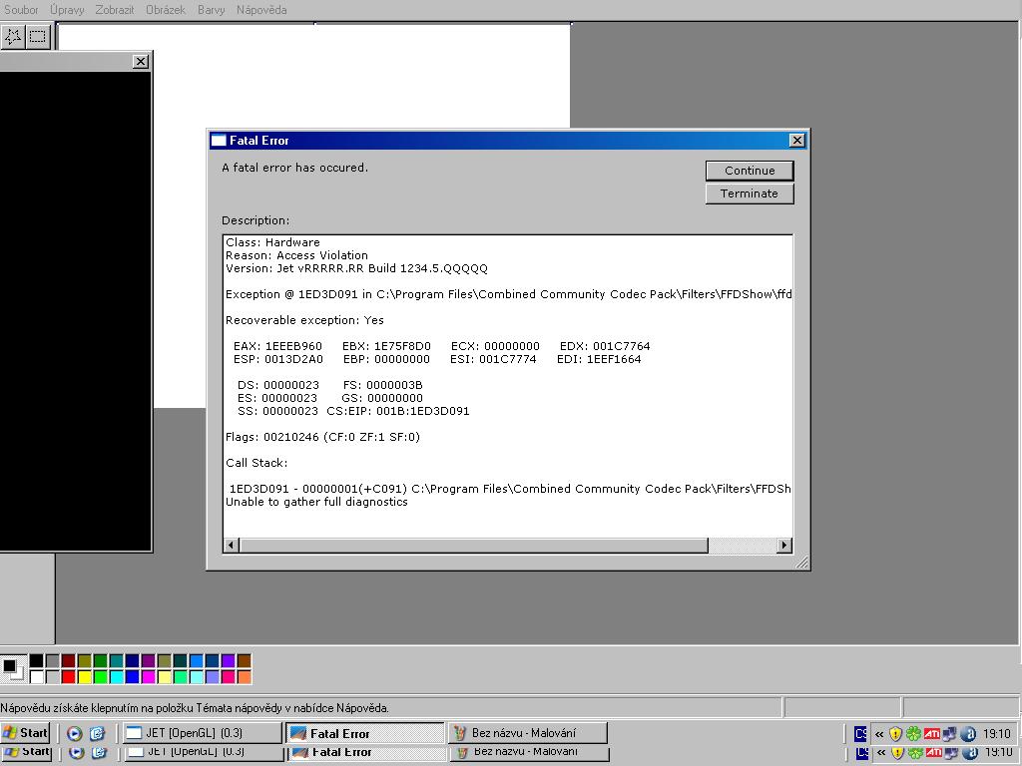Pick the light gray color swatch
Image resolution: width=1022 pixels, height=766 pixels.
point(52,677)
